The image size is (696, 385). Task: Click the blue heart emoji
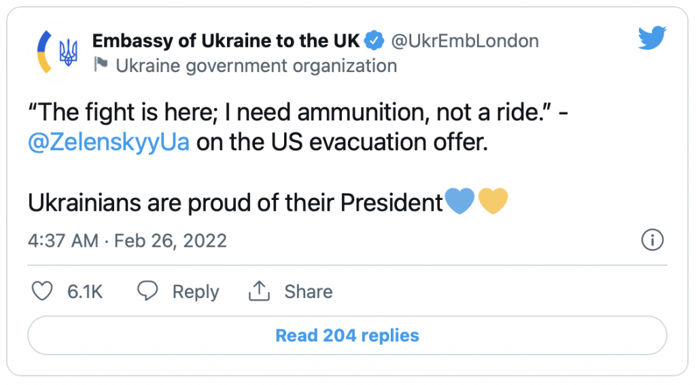(x=459, y=202)
